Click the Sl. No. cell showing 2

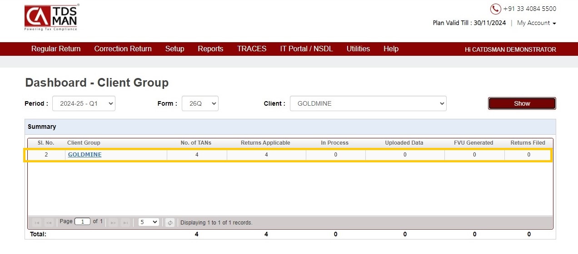tap(45, 155)
